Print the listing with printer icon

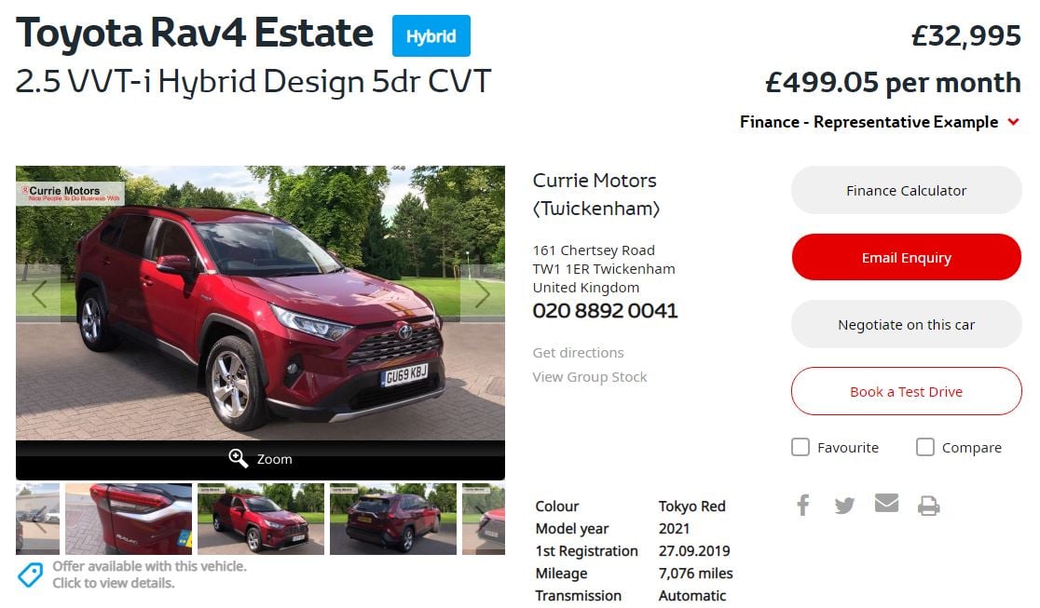point(928,506)
